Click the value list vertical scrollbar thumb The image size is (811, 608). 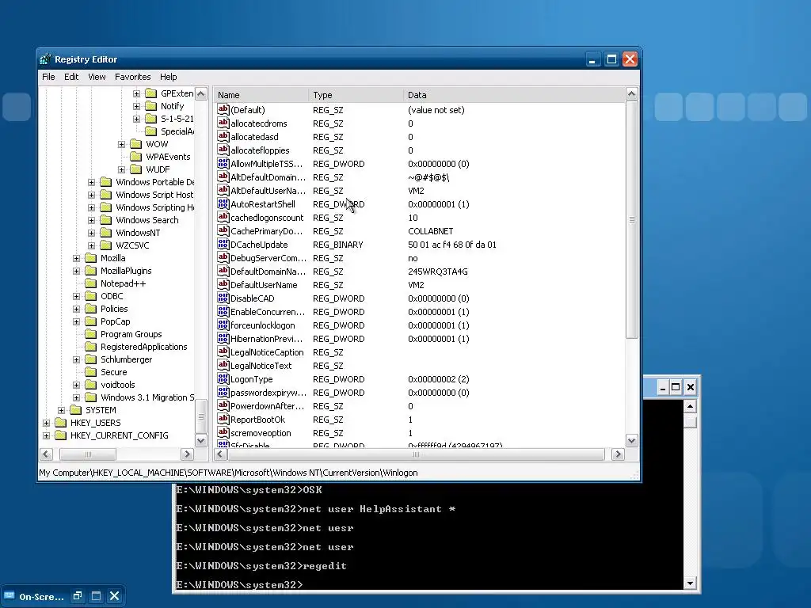click(631, 220)
